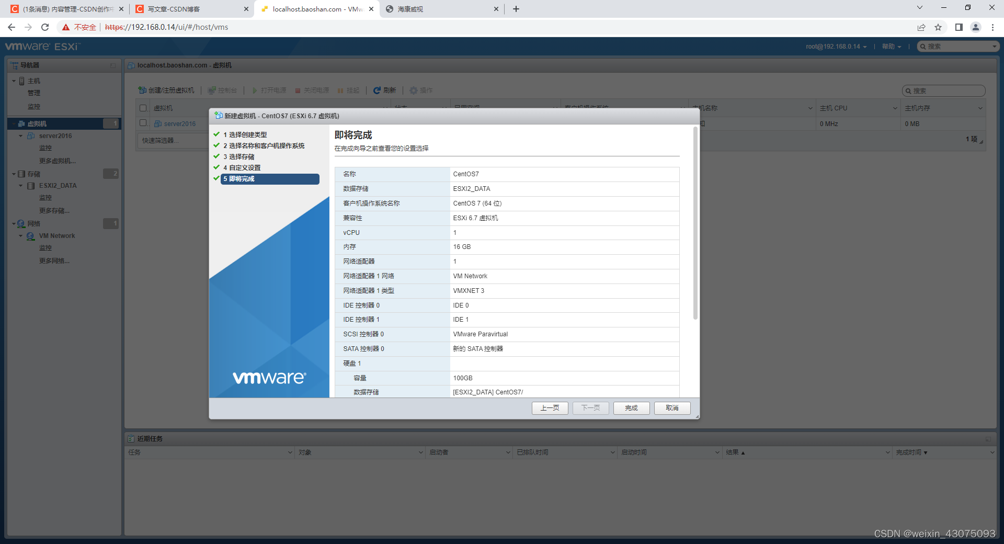Switch to the 海康威视 browser tab
1004x544 pixels.
(442, 9)
